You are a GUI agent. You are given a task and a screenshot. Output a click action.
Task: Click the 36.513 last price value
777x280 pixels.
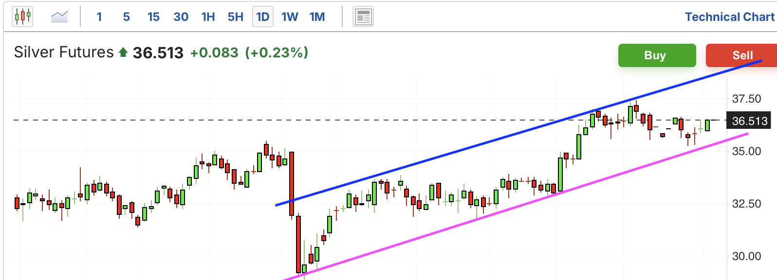click(x=158, y=52)
